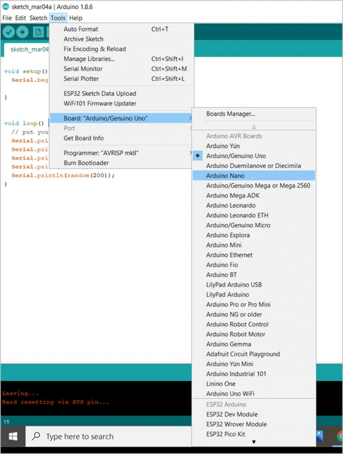Select Arduino Esplora
The width and height of the screenshot is (343, 454).
coord(254,235)
